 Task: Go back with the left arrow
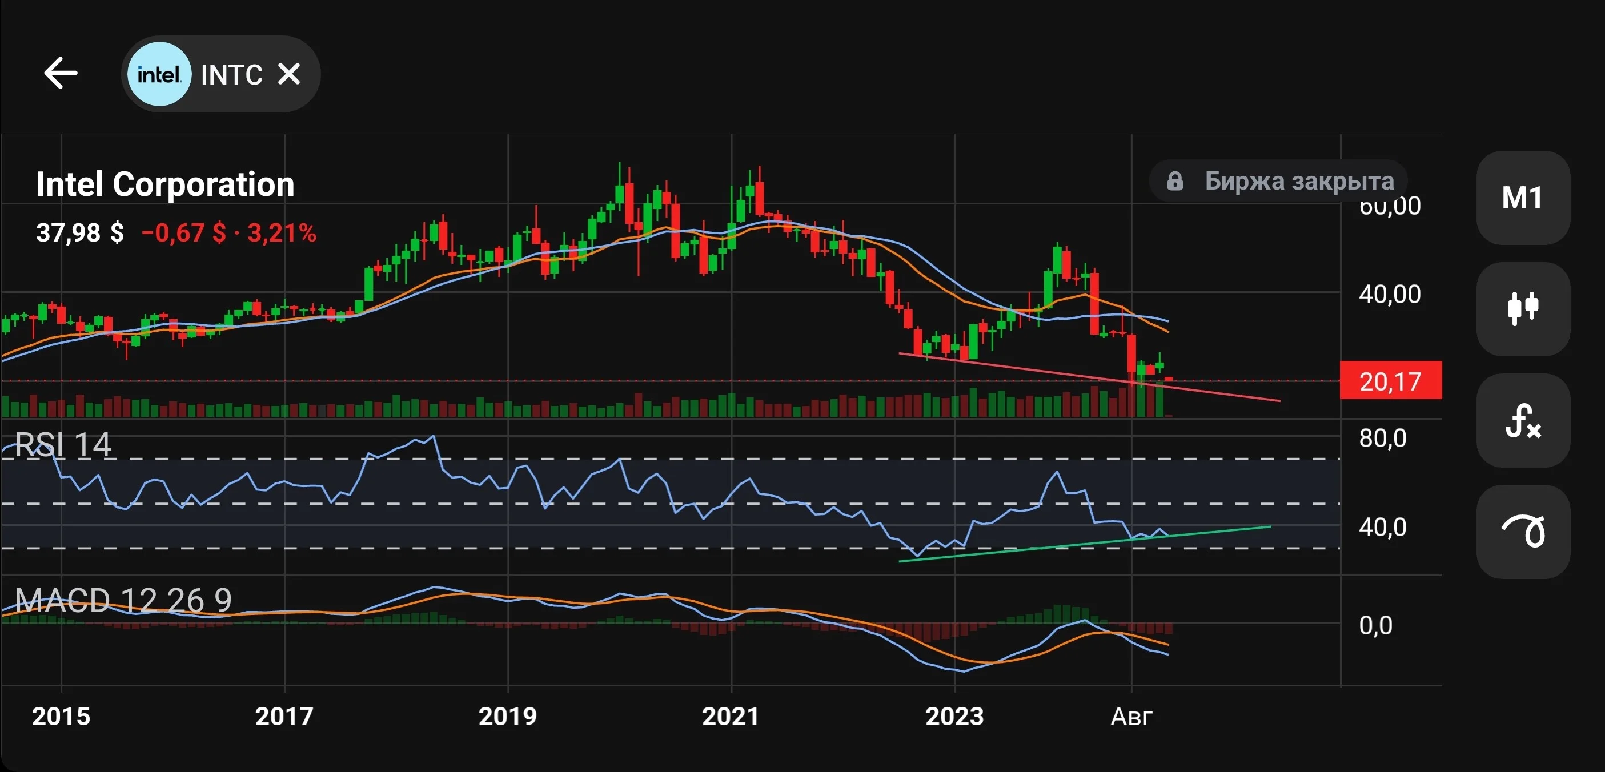coord(61,74)
